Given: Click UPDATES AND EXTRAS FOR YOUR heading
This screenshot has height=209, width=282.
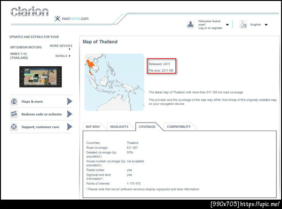Looking at the screenshot, I should pos(34,37).
